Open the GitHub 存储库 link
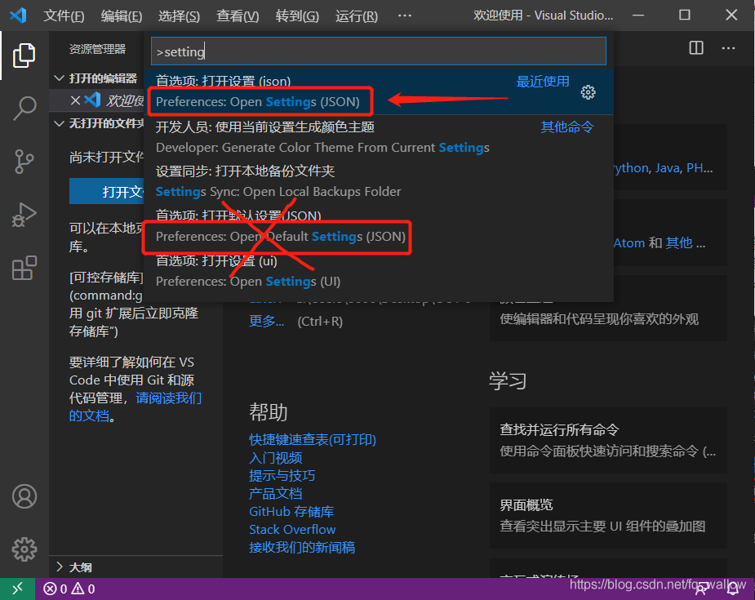The height and width of the screenshot is (600, 755). coord(291,511)
